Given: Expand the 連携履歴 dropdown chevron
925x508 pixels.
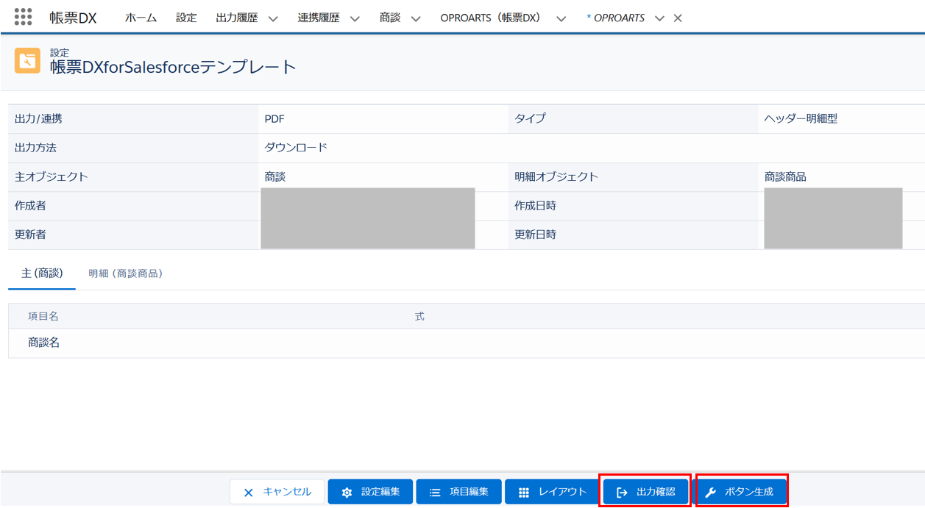Looking at the screenshot, I should (x=355, y=18).
